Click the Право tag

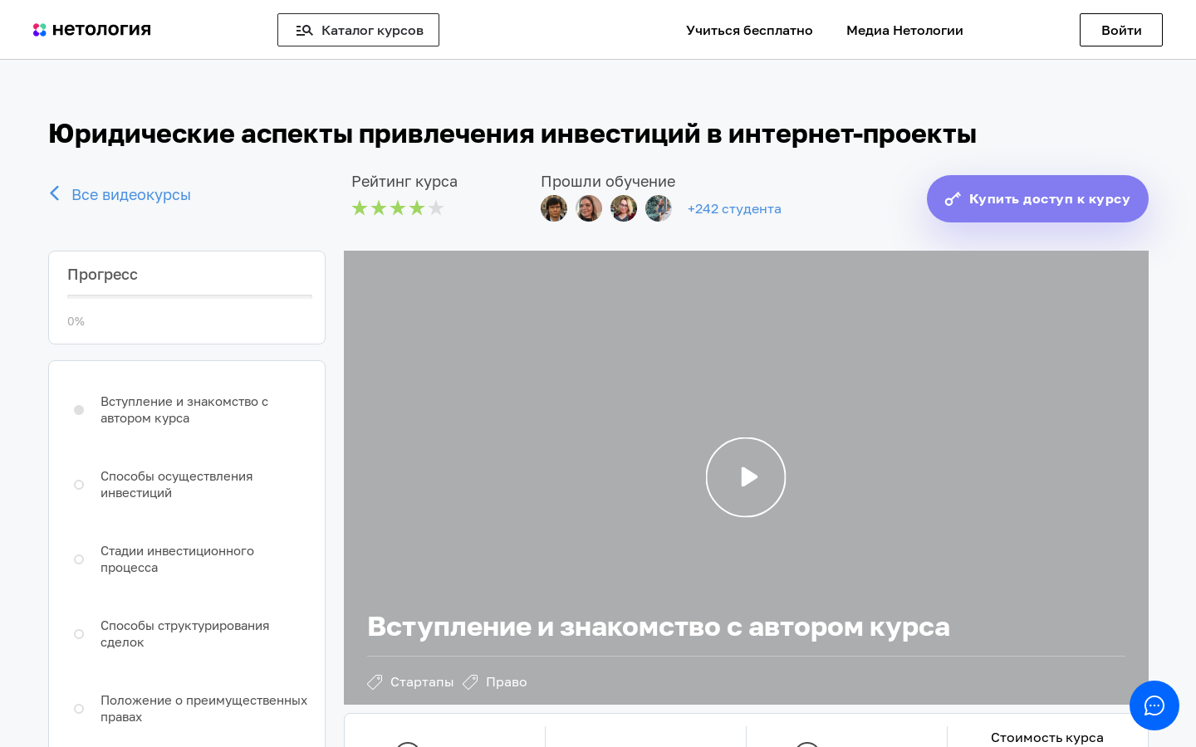tap(507, 682)
